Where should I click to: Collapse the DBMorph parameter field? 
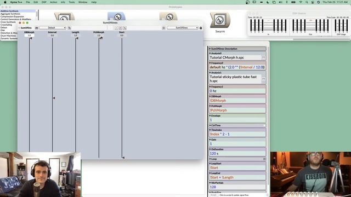point(210,96)
